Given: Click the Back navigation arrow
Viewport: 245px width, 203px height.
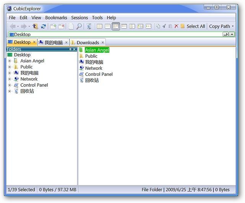Looking at the screenshot, I should pos(13,26).
